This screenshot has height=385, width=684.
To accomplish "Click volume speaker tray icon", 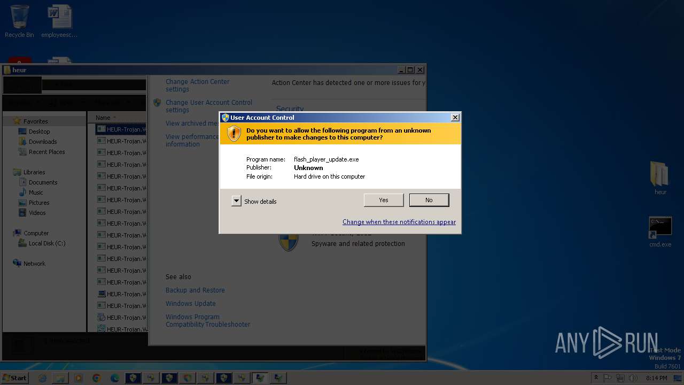I will click(x=634, y=378).
